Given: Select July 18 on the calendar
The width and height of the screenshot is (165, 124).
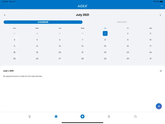Looking at the screenshot, I should pyautogui.click(x=14, y=52).
